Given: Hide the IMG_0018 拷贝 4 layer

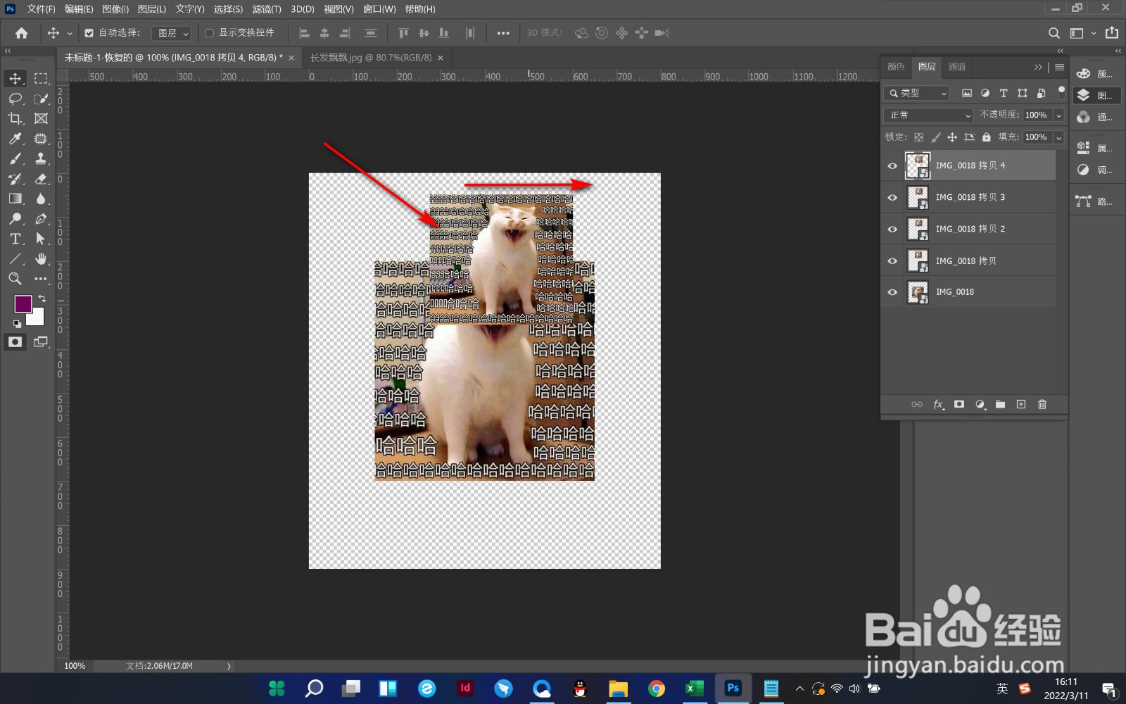Looking at the screenshot, I should [x=892, y=165].
